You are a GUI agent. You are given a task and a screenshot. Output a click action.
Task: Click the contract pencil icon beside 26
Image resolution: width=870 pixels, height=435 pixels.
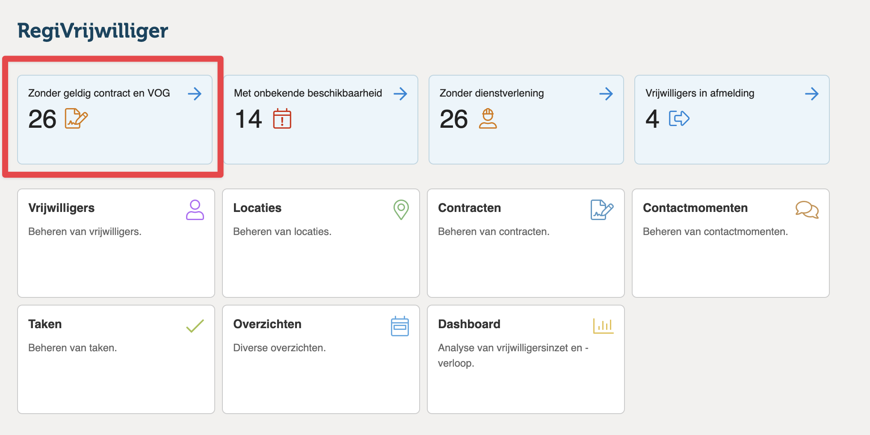click(x=76, y=118)
